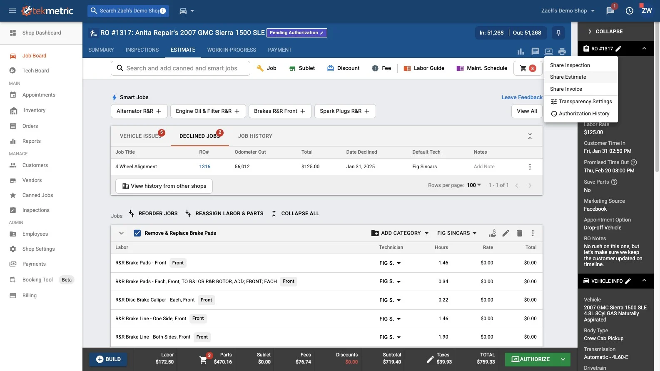Select Share Estimate menu option
Screen dimensions: 660x371
pyautogui.click(x=580, y=77)
